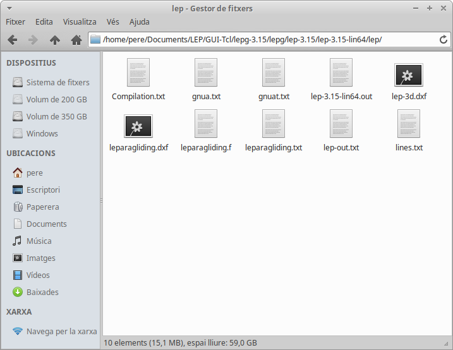Click the status bar element count text

(180, 343)
